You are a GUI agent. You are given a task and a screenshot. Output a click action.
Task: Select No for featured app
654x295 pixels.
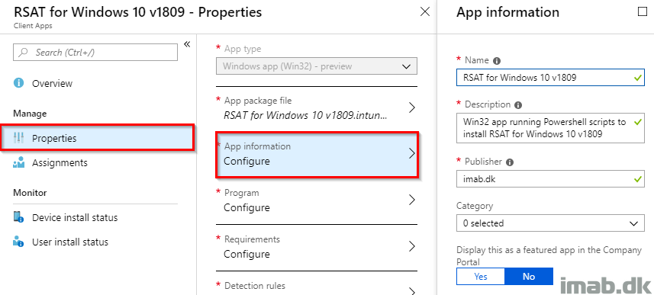(529, 276)
